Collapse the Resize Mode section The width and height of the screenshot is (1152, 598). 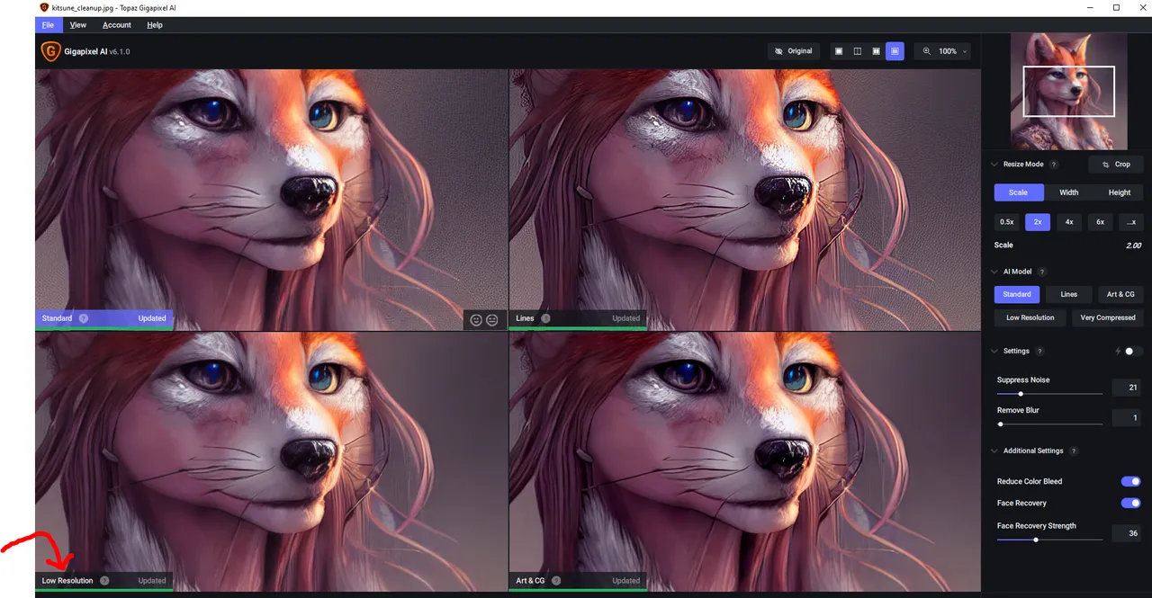click(x=994, y=165)
